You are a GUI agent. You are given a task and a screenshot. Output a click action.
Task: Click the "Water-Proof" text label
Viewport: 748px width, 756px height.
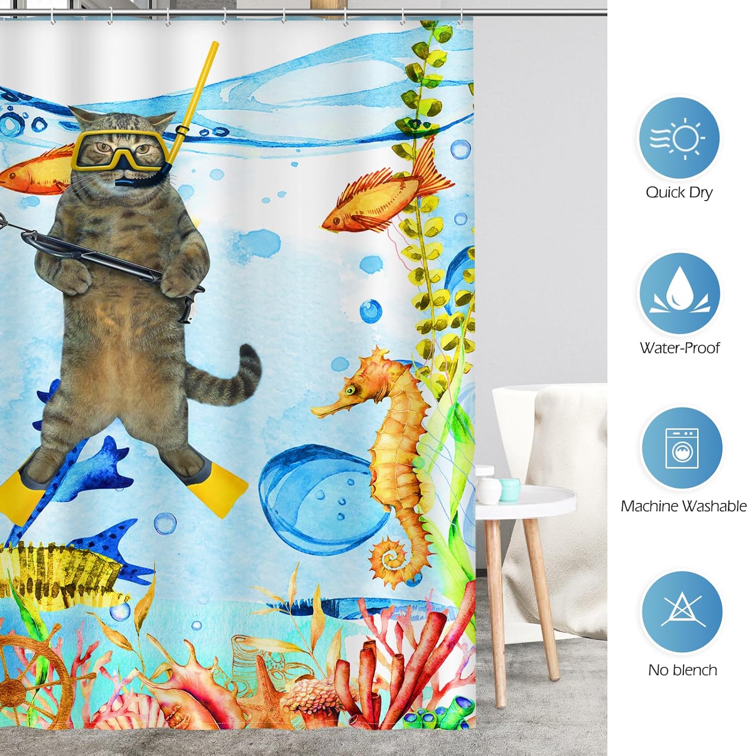[x=679, y=348]
